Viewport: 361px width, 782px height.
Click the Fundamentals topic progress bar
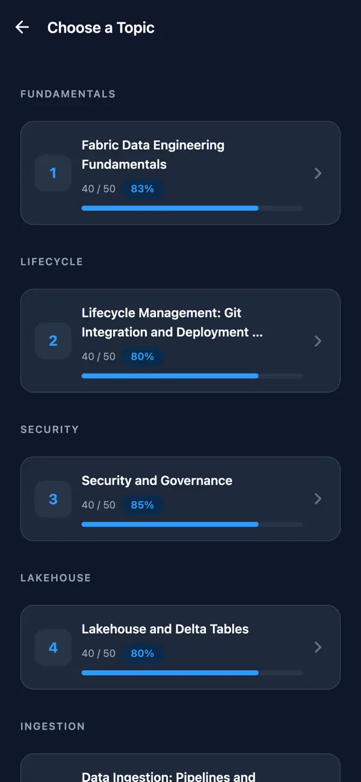(x=192, y=208)
